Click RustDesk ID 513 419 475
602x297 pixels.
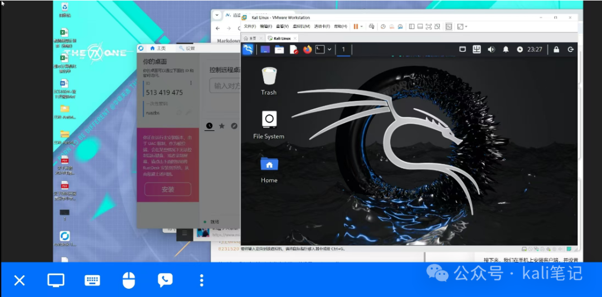point(164,92)
